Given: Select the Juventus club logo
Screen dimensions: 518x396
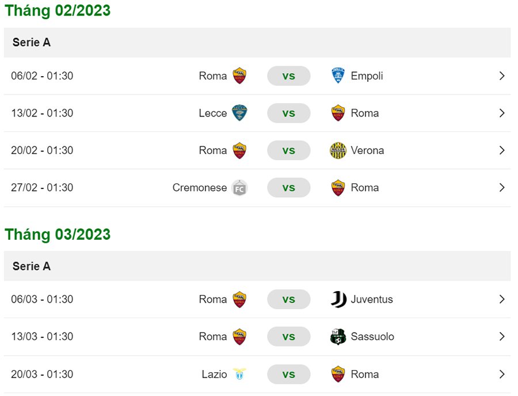Looking at the screenshot, I should click(x=338, y=299).
